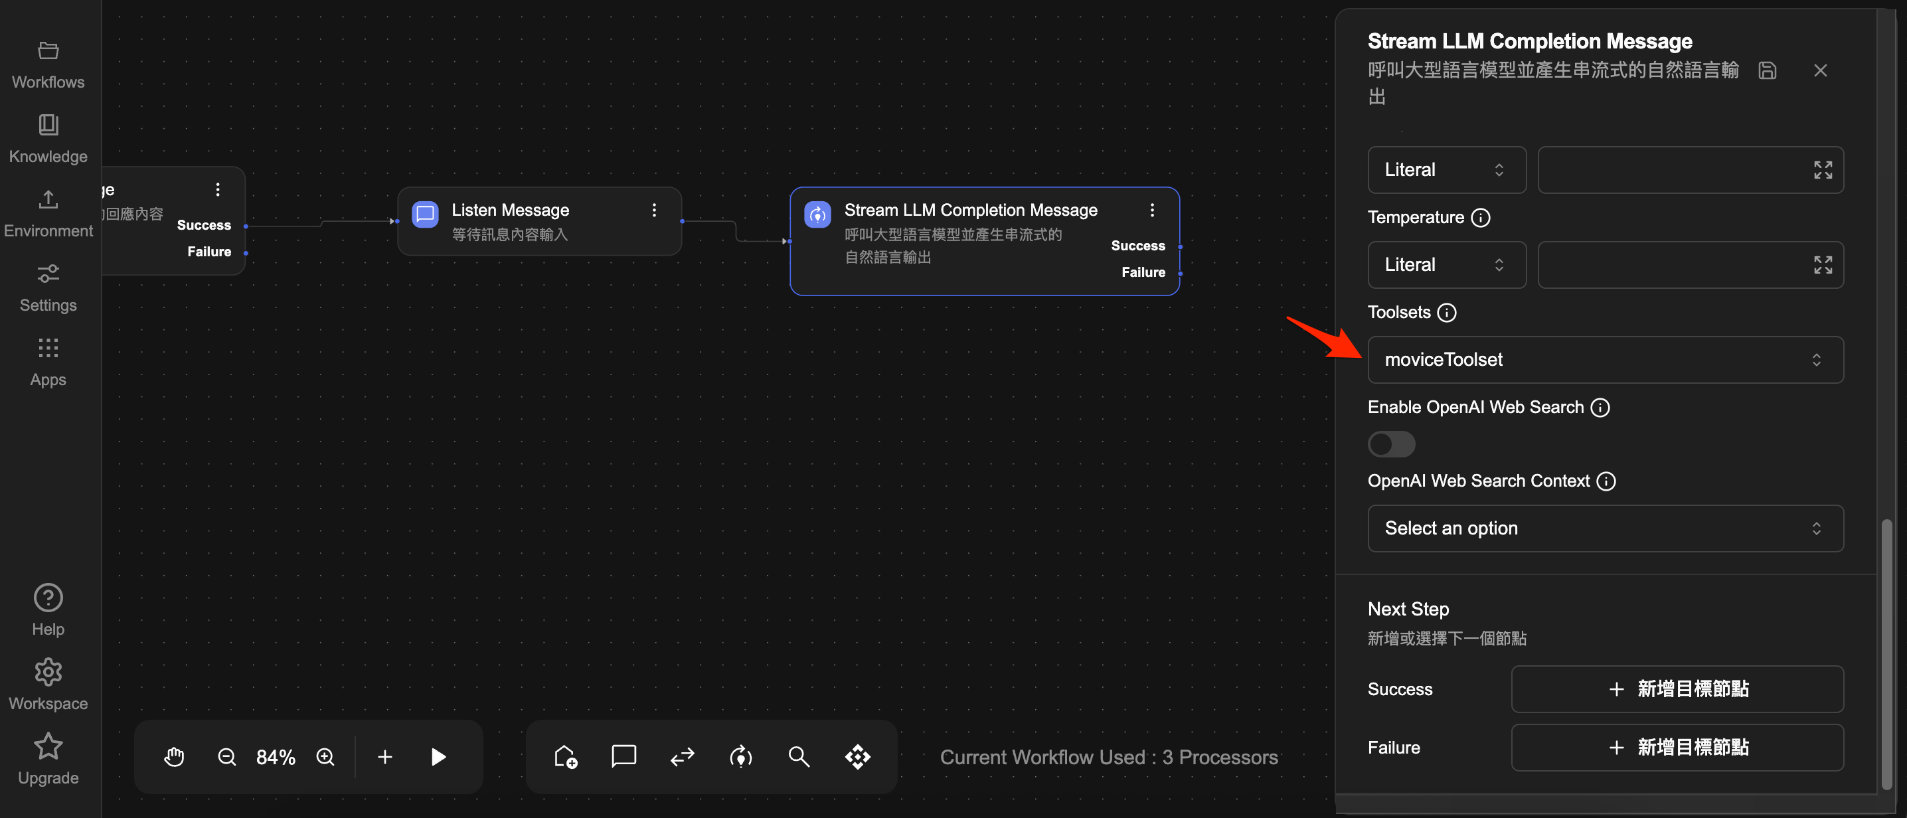This screenshot has width=1907, height=818.
Task: Click the zoom in magnifier icon
Action: [x=325, y=756]
